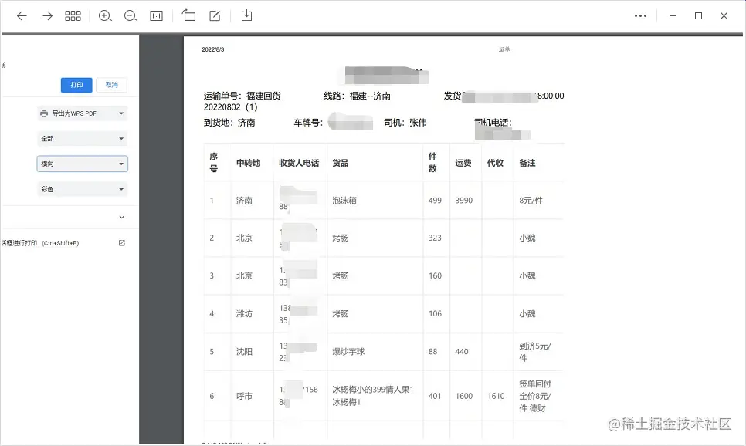
Task: Click the 3990 freight value
Action: 464,200
